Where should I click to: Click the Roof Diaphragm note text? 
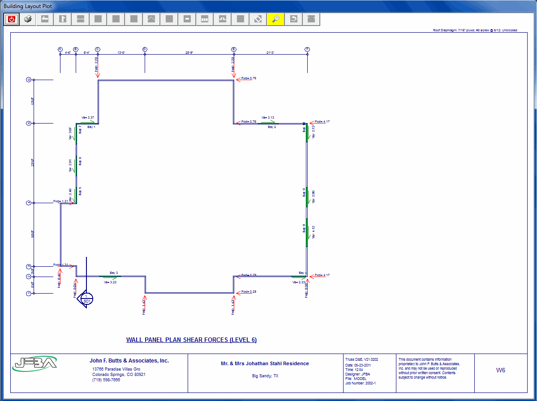tap(475, 30)
